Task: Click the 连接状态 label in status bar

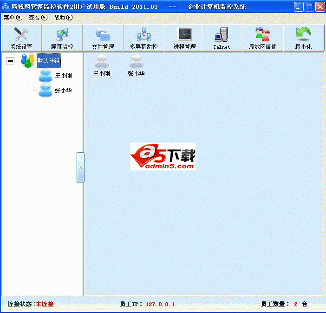Action: (21, 304)
